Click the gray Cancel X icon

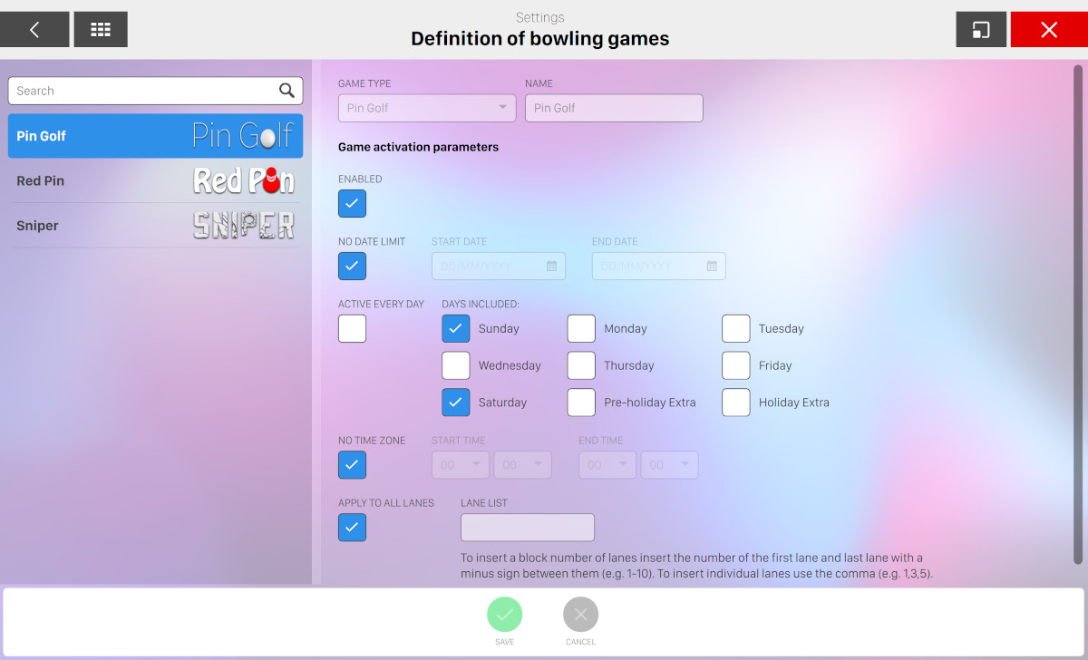pyautogui.click(x=581, y=615)
